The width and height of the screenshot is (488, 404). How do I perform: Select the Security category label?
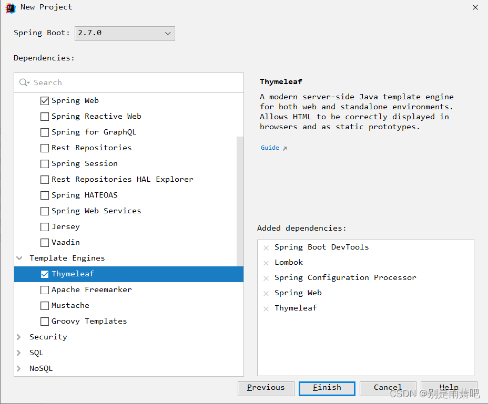pyautogui.click(x=48, y=337)
